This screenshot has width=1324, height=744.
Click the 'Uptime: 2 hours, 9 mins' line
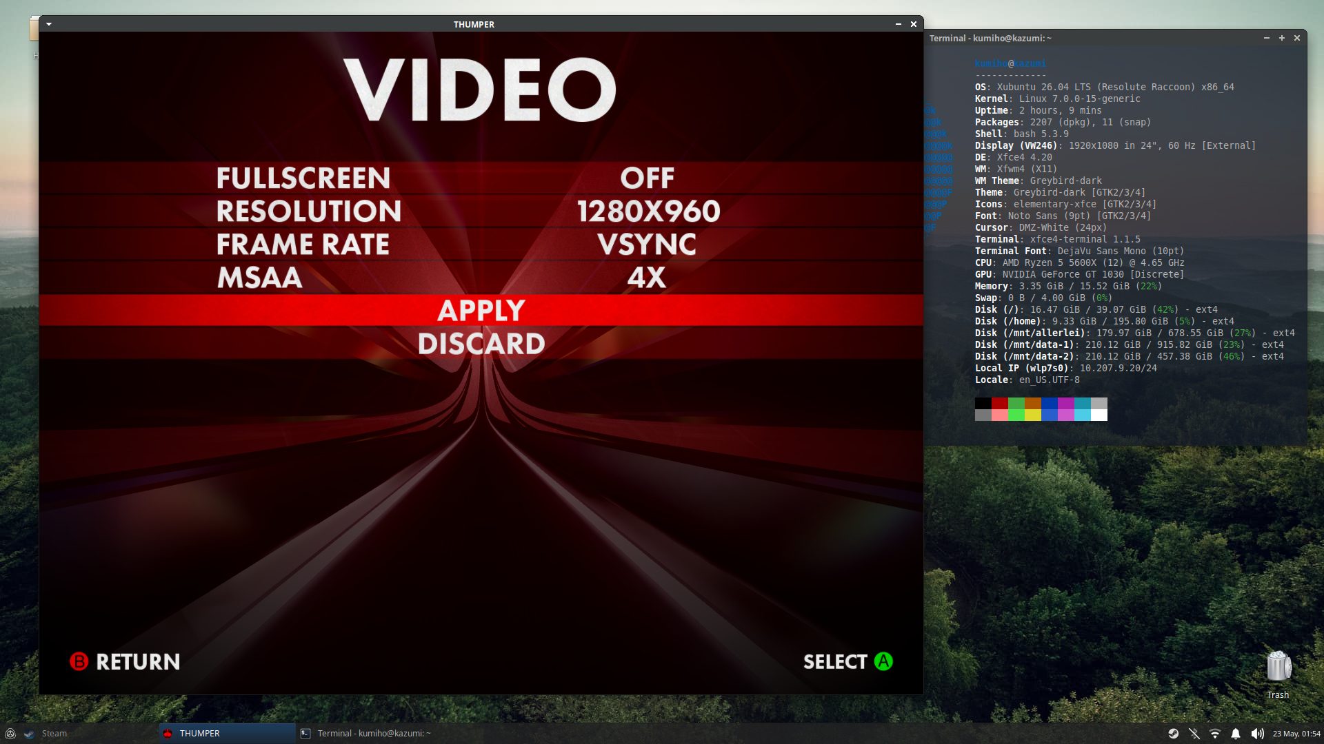tap(1038, 110)
